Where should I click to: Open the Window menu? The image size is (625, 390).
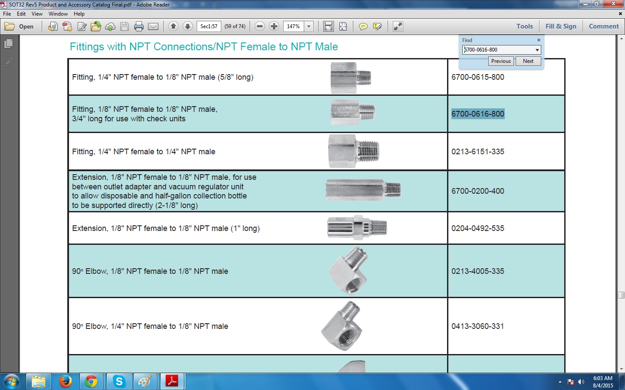(x=58, y=14)
